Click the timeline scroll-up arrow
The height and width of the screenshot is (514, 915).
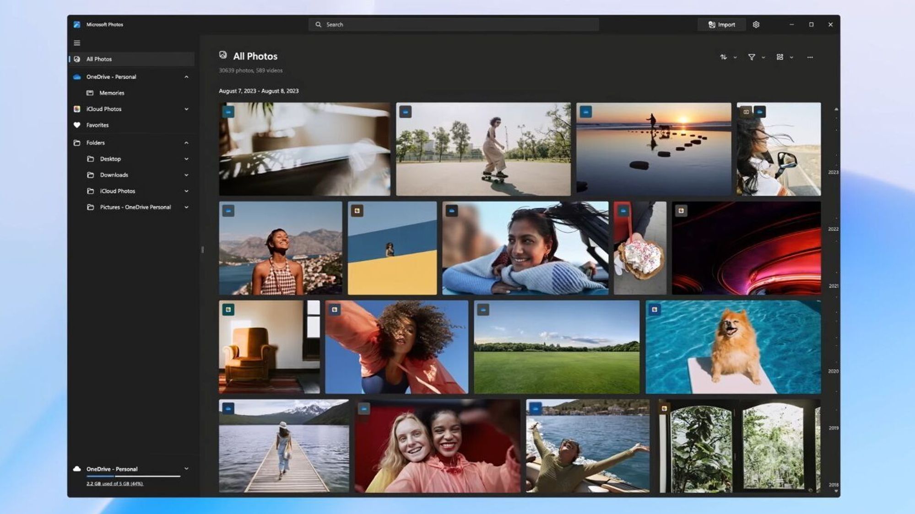point(836,109)
